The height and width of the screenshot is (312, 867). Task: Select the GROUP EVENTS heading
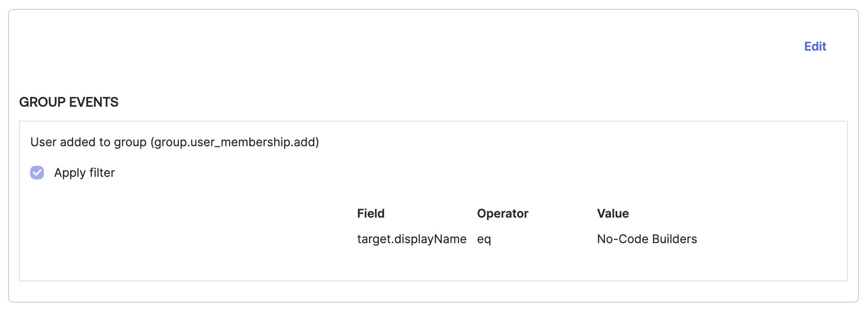point(69,102)
